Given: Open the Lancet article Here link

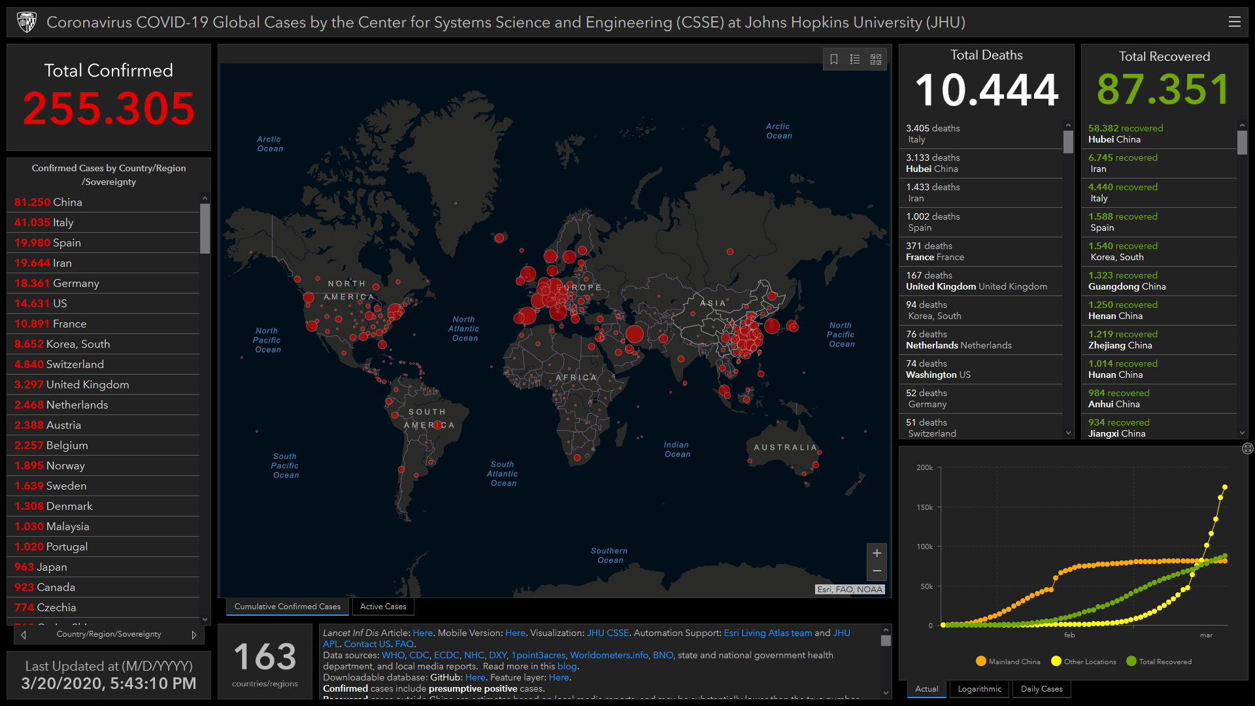Looking at the screenshot, I should coord(422,633).
